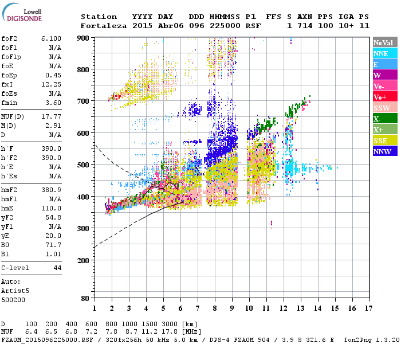
Task: Click the hmF2 value 380.9
Action: pos(51,190)
